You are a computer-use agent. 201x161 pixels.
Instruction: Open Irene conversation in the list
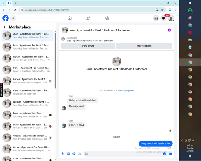(x=27, y=70)
